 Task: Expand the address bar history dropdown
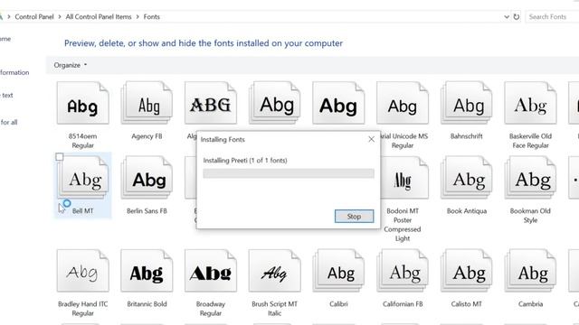click(x=507, y=17)
